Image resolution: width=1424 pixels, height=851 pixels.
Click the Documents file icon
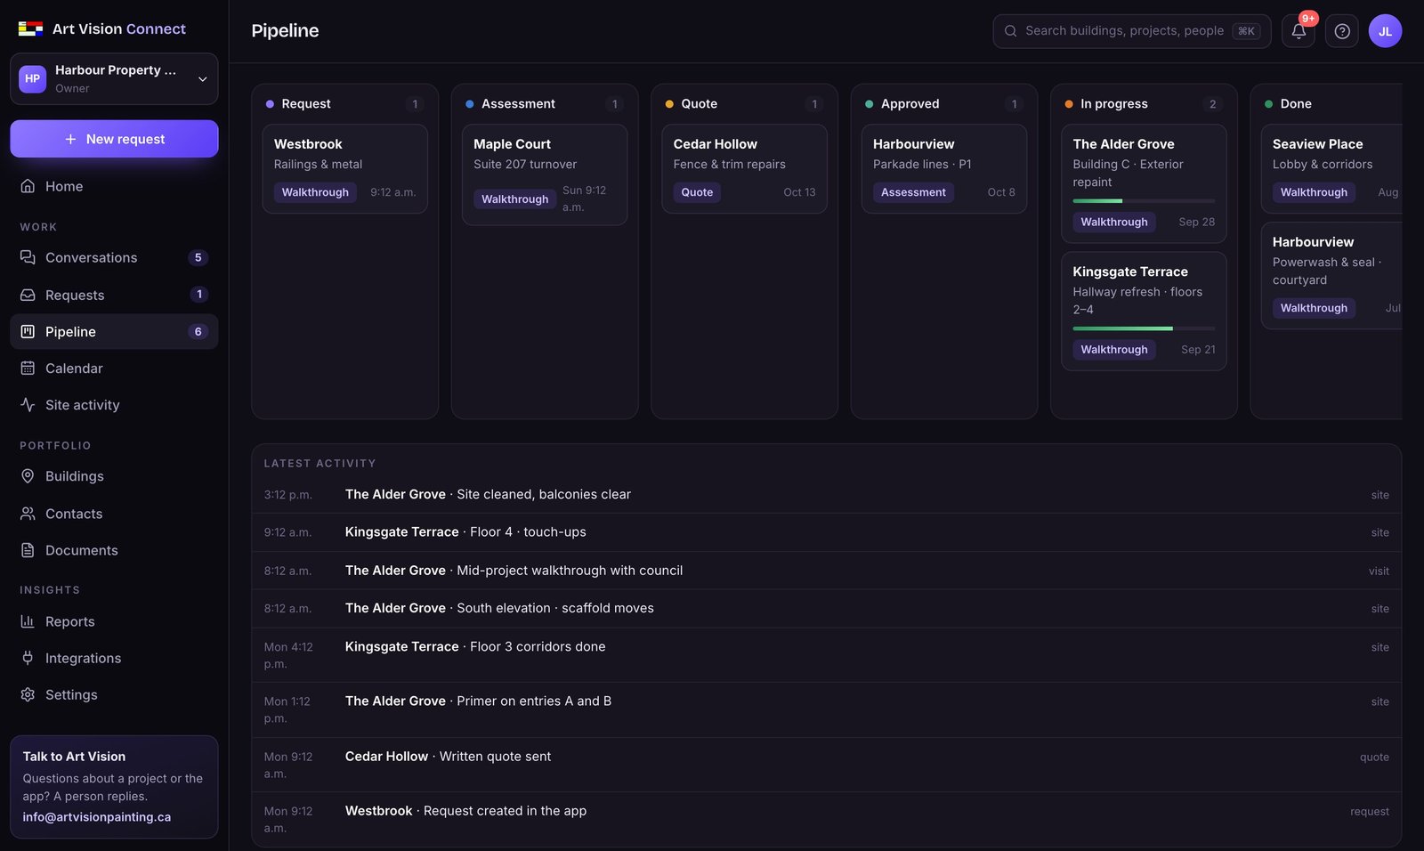point(28,550)
